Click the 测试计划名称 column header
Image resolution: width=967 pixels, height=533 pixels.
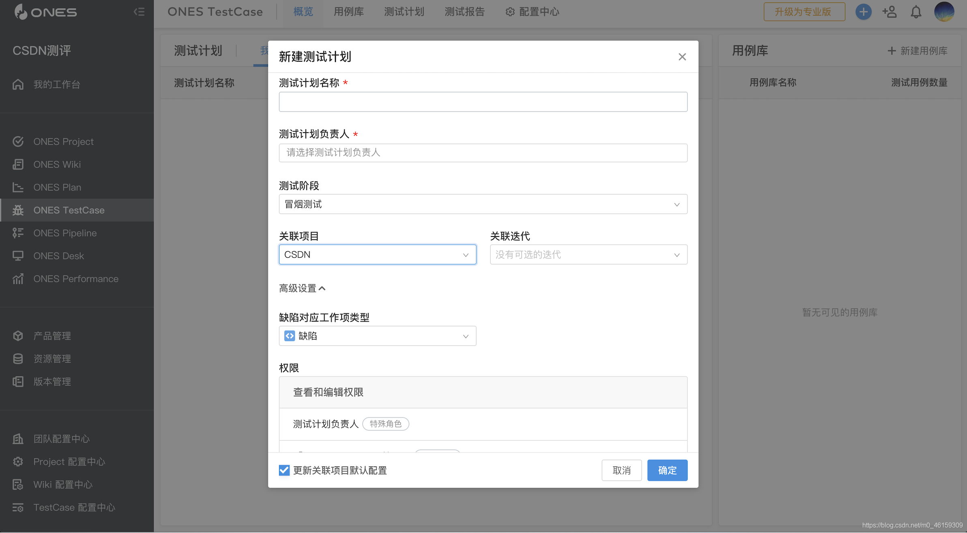(x=204, y=83)
